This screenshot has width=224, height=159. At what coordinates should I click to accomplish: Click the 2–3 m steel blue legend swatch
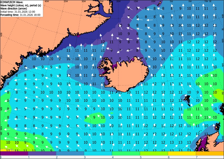coord(70,153)
